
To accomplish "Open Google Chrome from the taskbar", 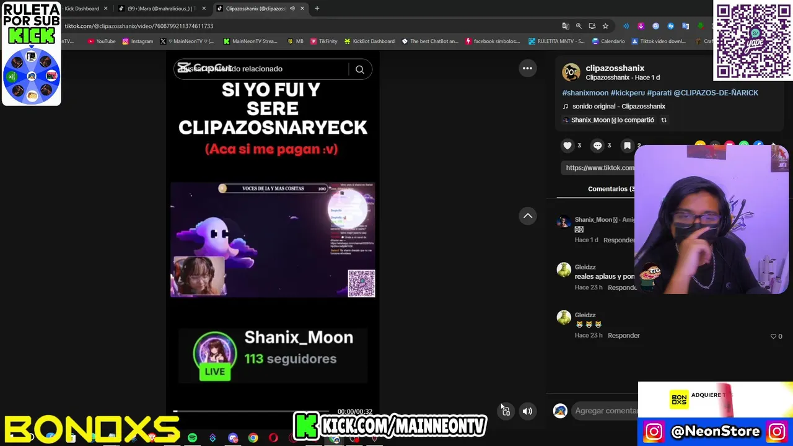I will pyautogui.click(x=253, y=438).
